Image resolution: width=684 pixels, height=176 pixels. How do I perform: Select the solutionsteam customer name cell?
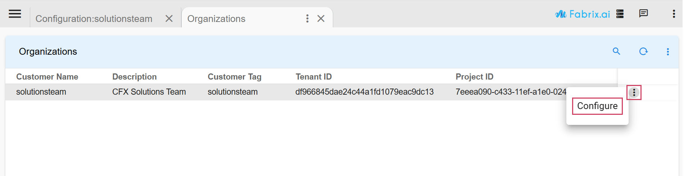[41, 92]
